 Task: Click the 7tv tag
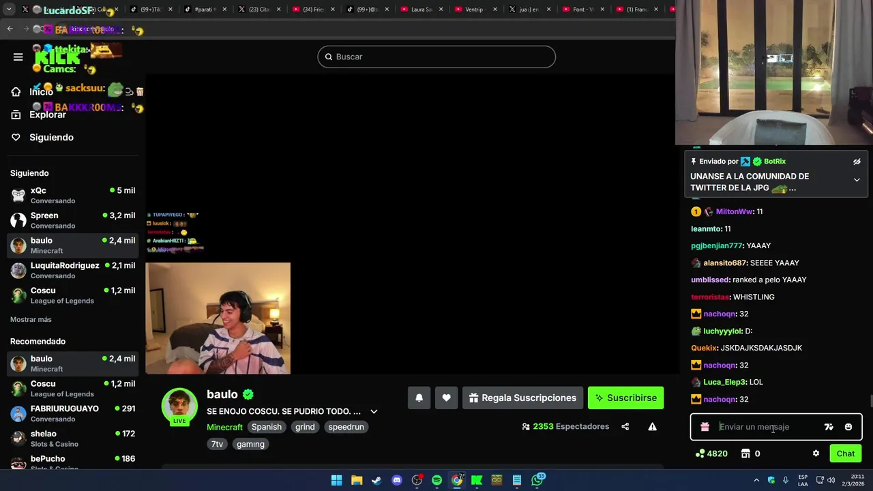pyautogui.click(x=217, y=444)
